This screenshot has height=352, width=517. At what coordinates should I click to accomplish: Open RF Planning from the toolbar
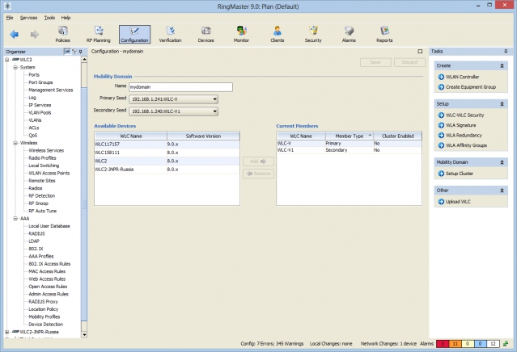[99, 34]
